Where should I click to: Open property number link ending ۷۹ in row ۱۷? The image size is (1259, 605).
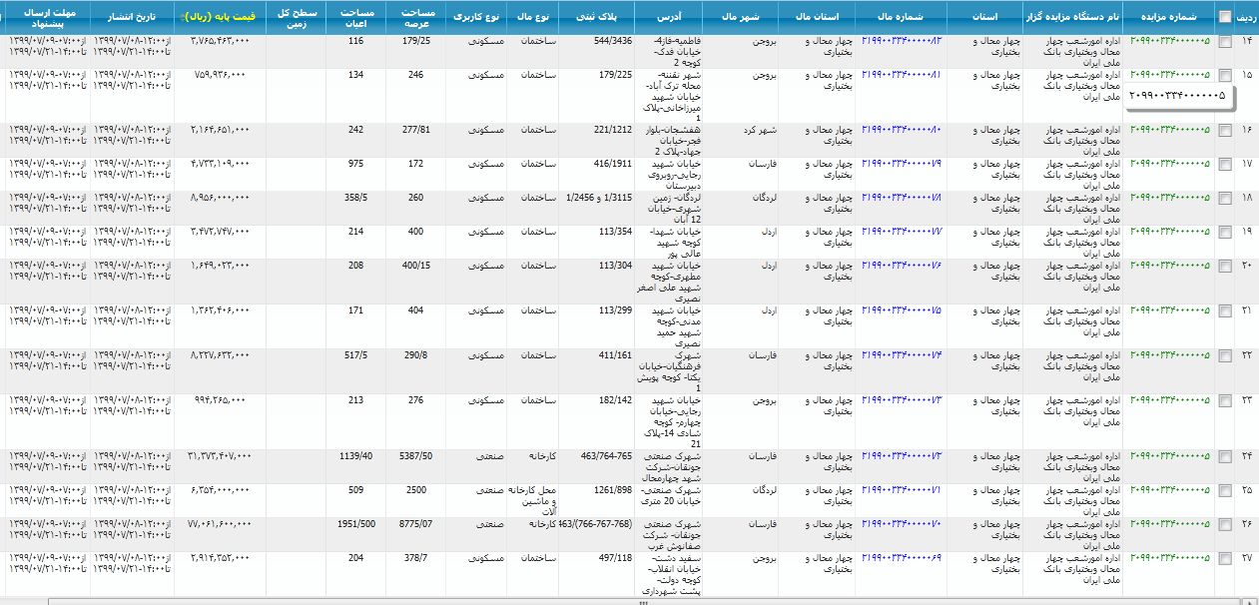902,164
